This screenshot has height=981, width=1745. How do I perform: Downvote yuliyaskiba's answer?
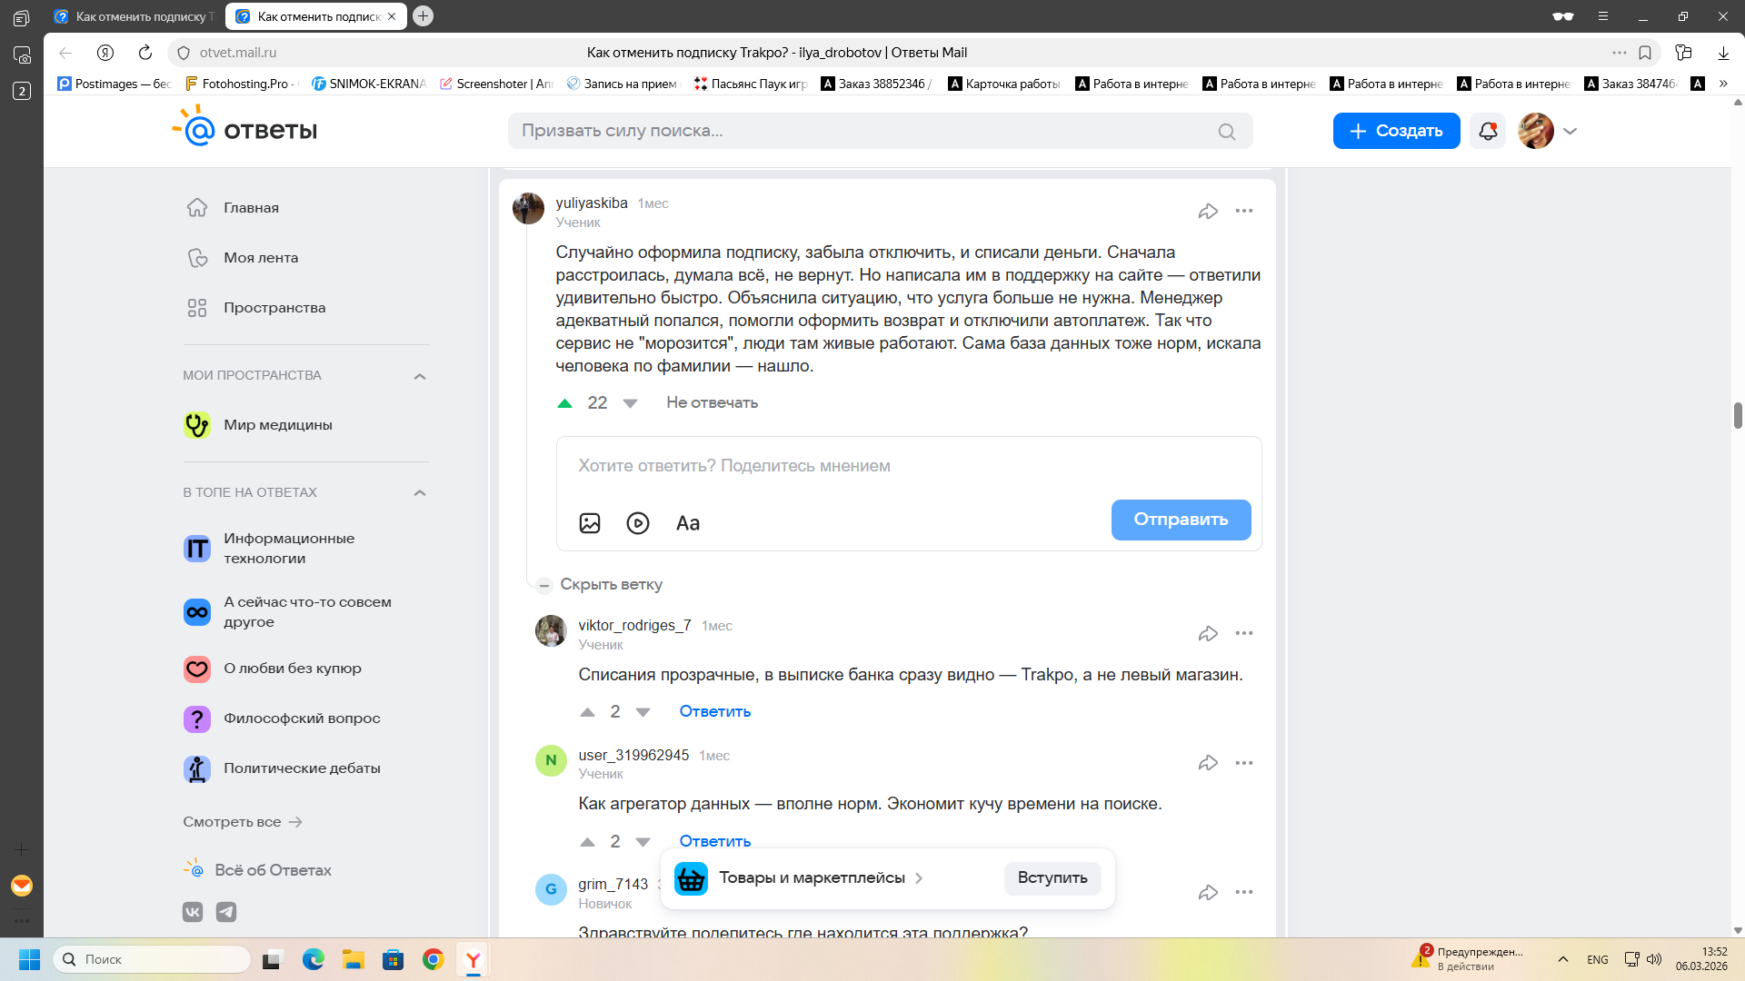(x=630, y=403)
